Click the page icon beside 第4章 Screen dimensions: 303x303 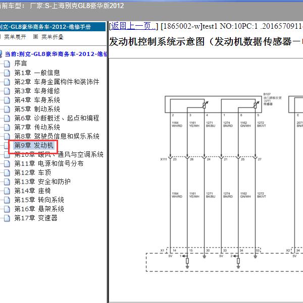point(7,100)
